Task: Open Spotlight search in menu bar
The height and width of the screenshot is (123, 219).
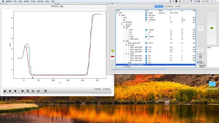Action: (x=212, y=1)
